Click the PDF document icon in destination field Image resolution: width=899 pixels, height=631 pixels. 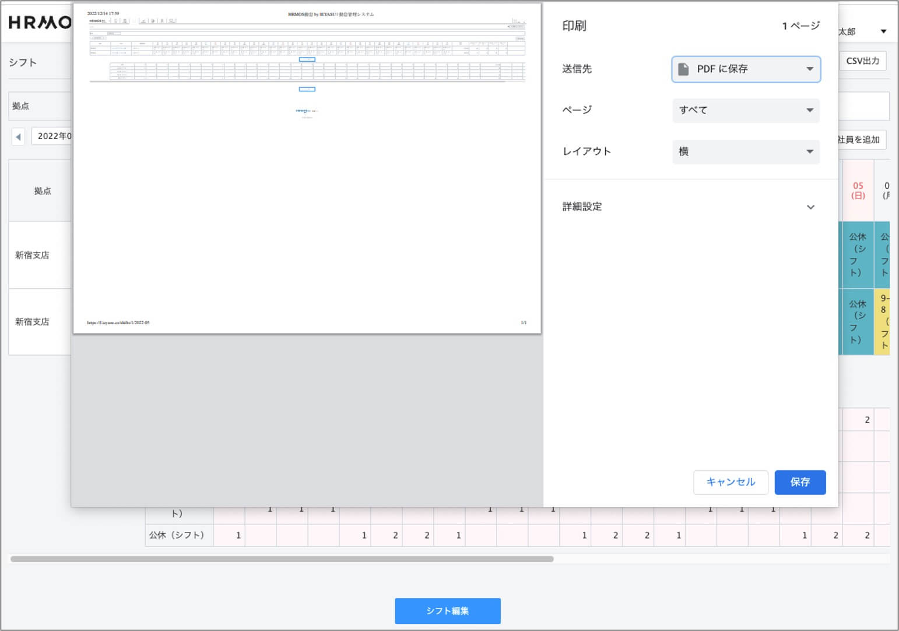pos(683,69)
